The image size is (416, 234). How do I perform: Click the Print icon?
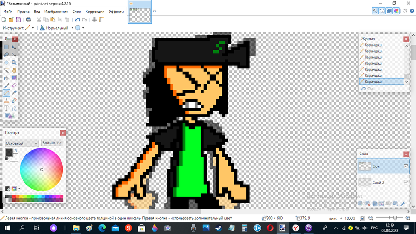[x=29, y=19]
